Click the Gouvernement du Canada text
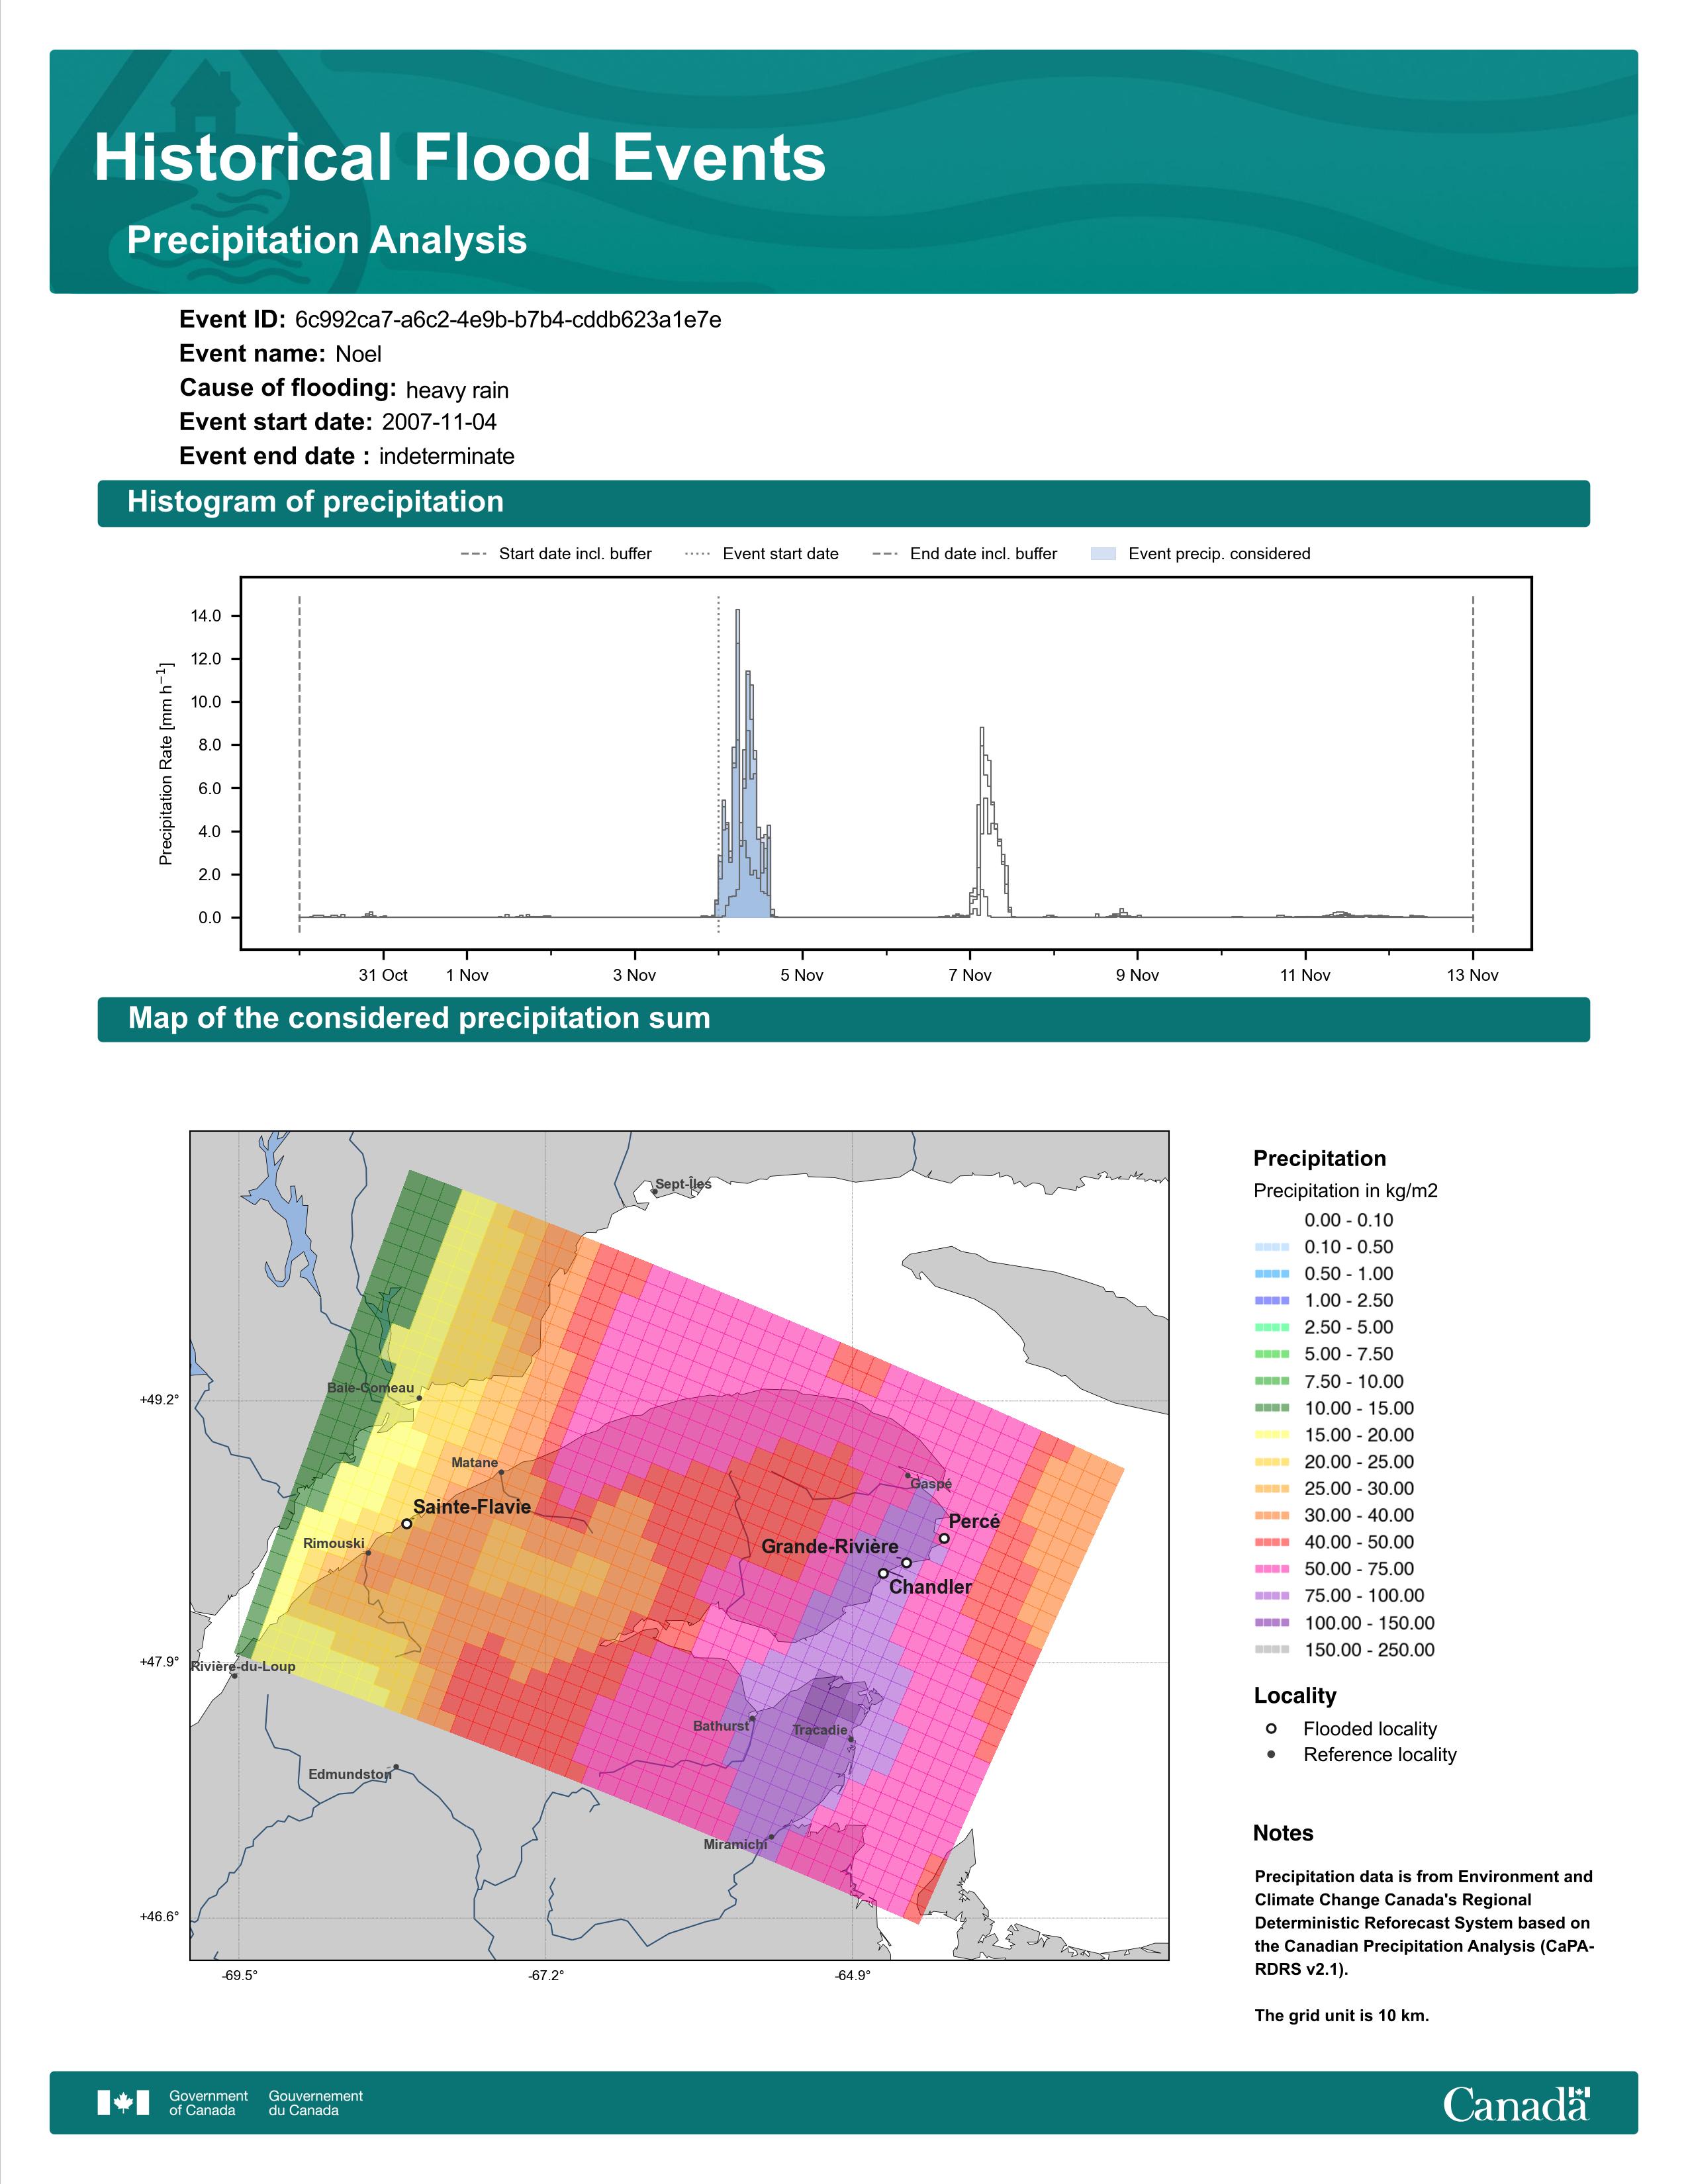1688x2184 pixels. click(316, 2103)
